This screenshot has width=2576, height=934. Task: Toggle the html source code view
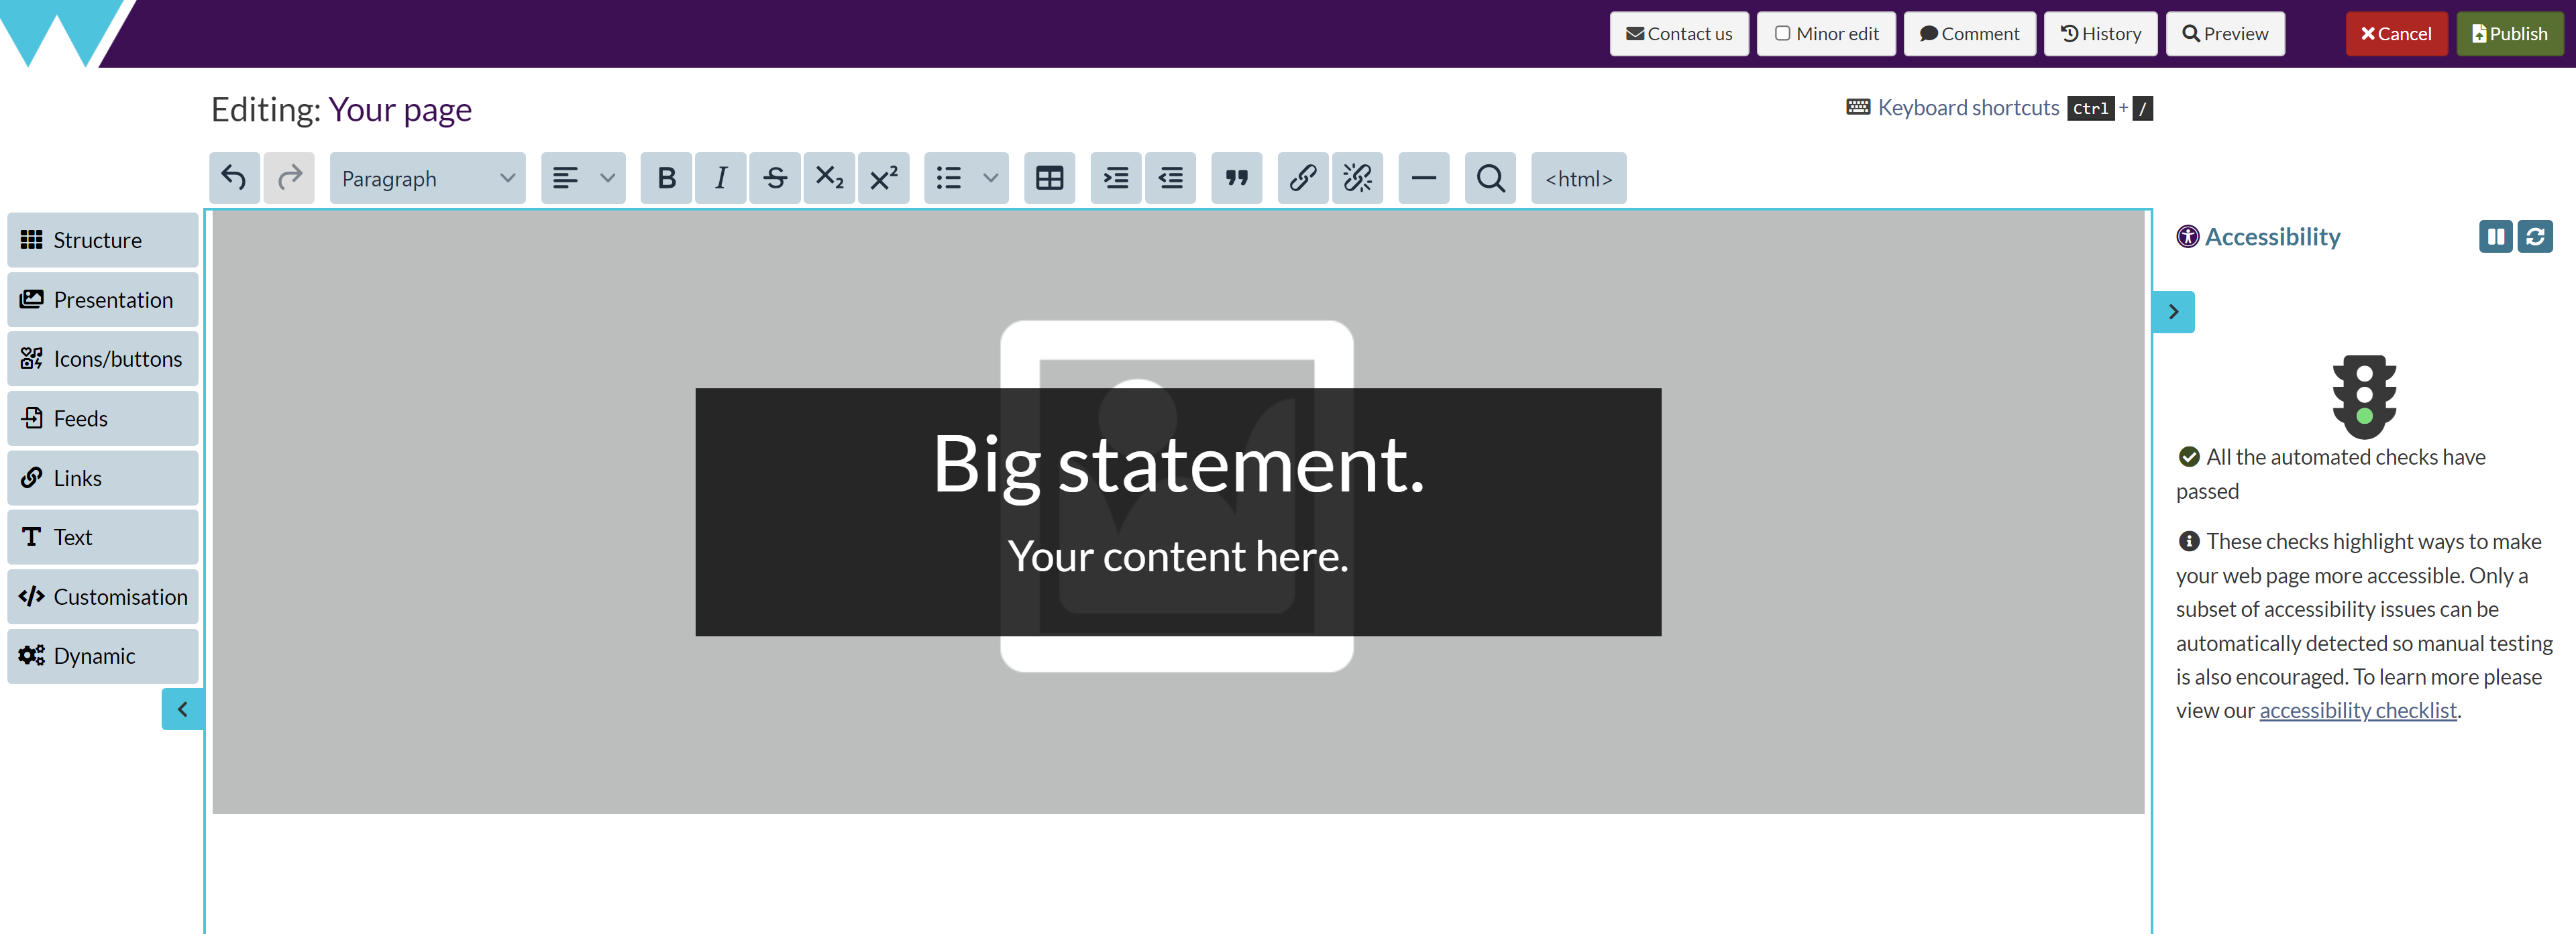(x=1578, y=178)
